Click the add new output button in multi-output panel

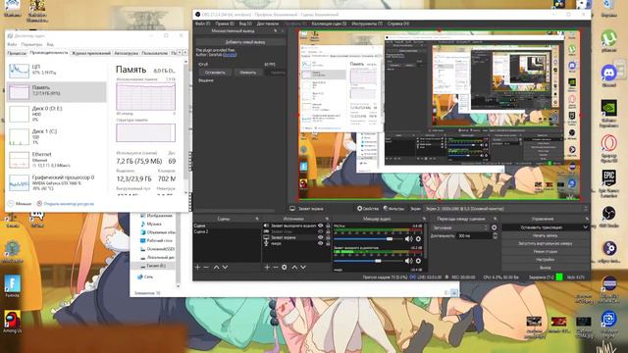240,42
